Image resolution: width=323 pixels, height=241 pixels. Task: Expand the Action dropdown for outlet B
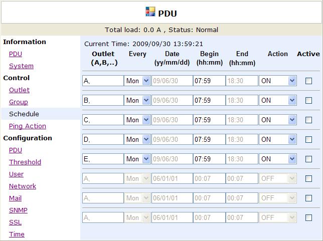click(278, 100)
